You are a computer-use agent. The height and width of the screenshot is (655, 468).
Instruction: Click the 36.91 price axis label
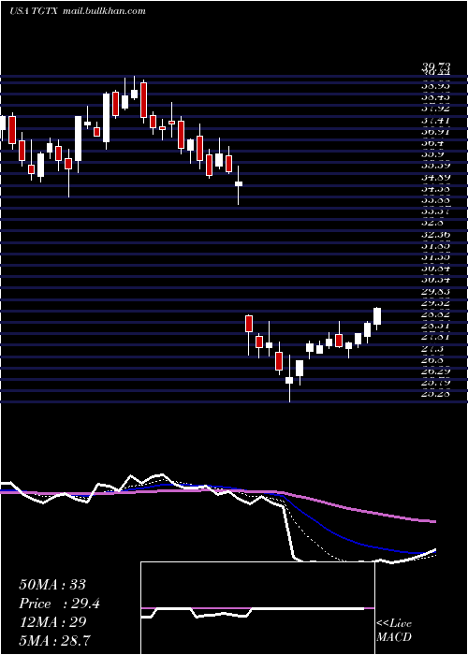[435, 132]
